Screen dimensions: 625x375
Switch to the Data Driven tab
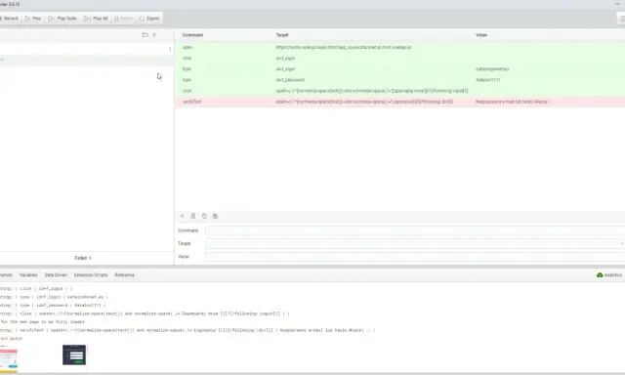coord(56,275)
